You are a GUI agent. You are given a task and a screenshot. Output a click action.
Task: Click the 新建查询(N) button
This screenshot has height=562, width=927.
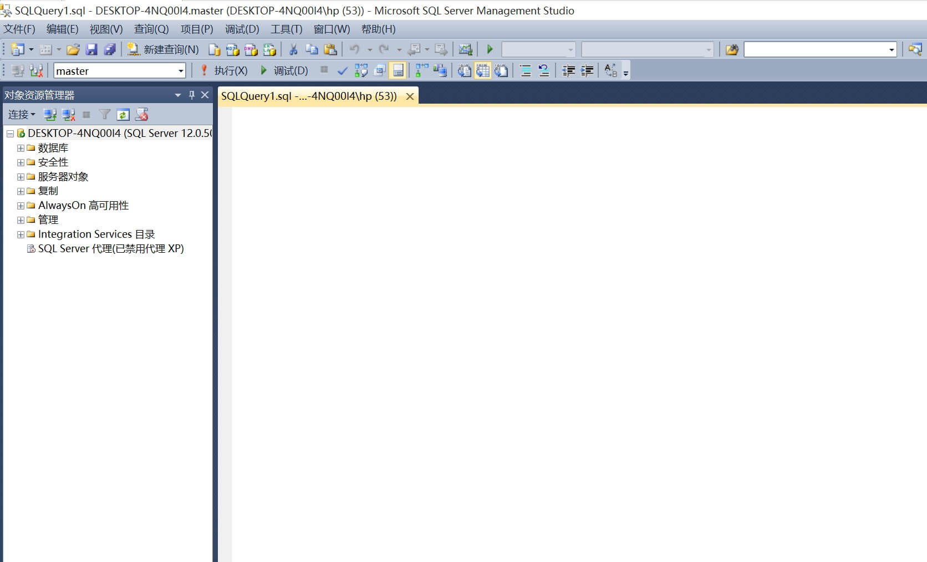pos(164,50)
